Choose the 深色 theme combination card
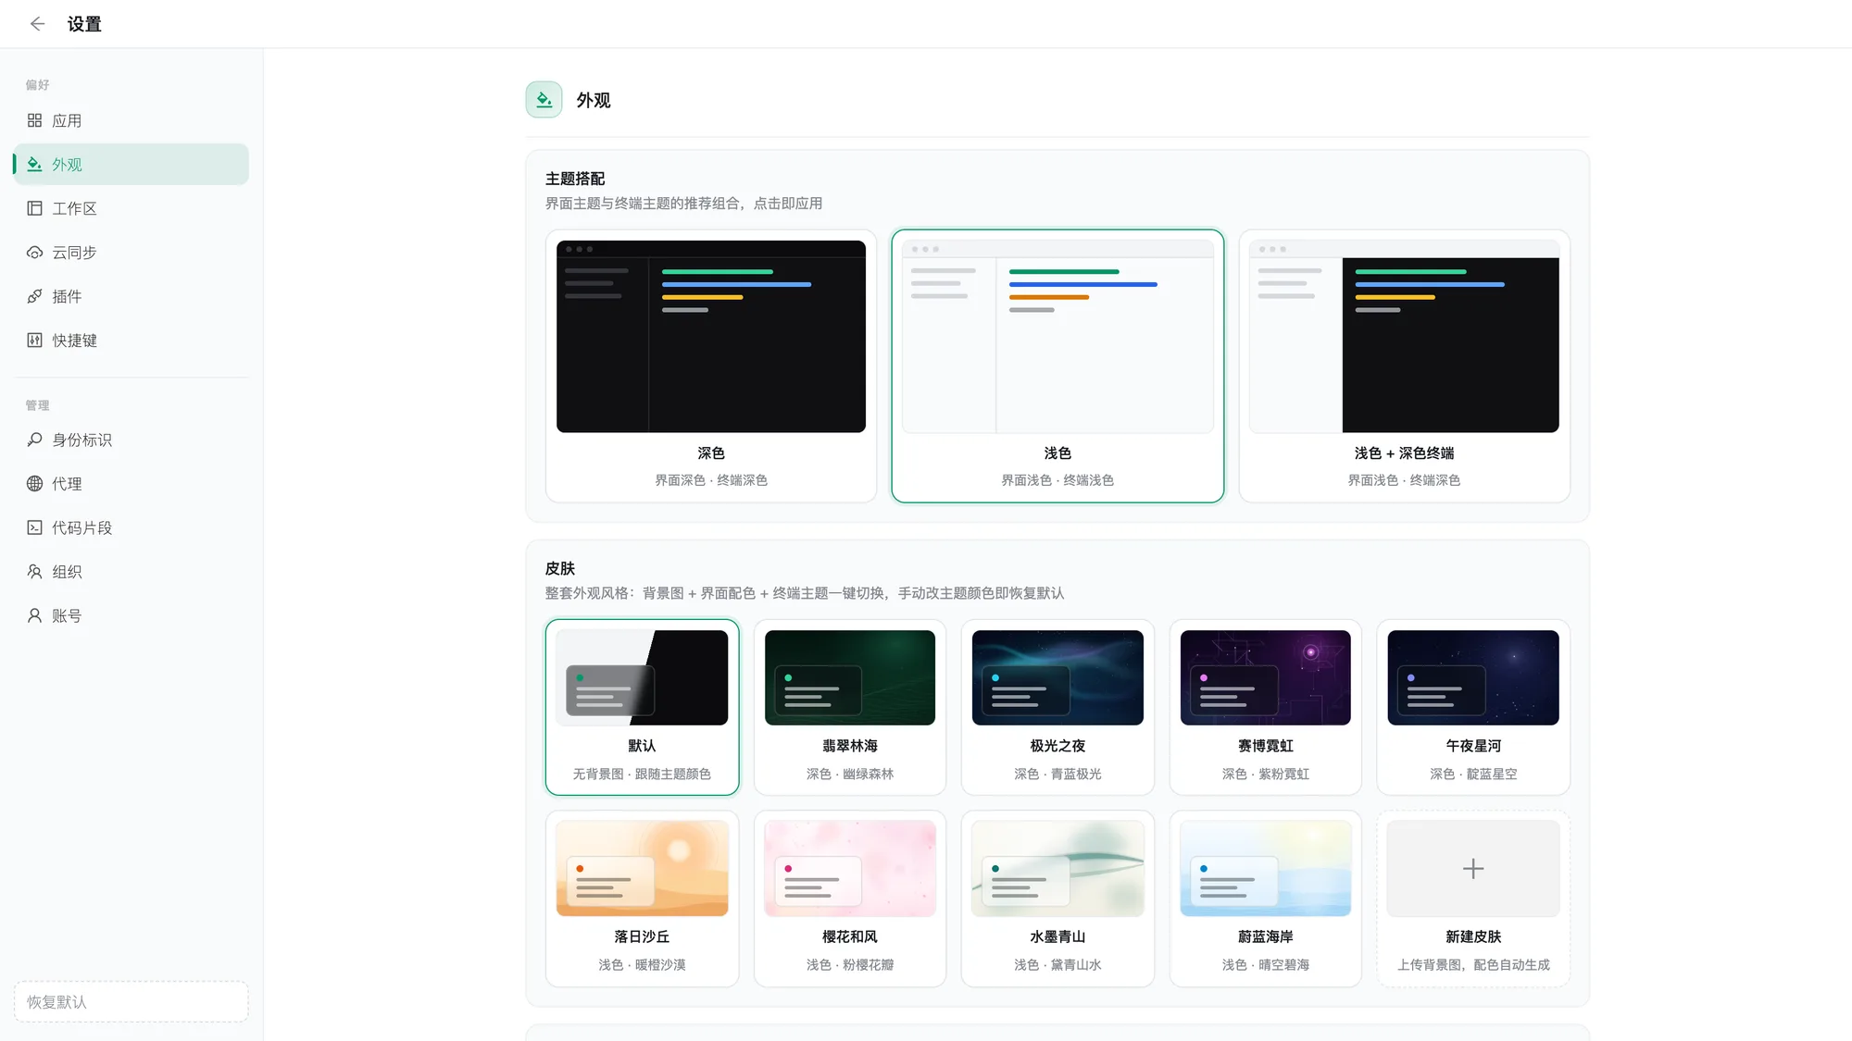The height and width of the screenshot is (1041, 1852). click(711, 366)
